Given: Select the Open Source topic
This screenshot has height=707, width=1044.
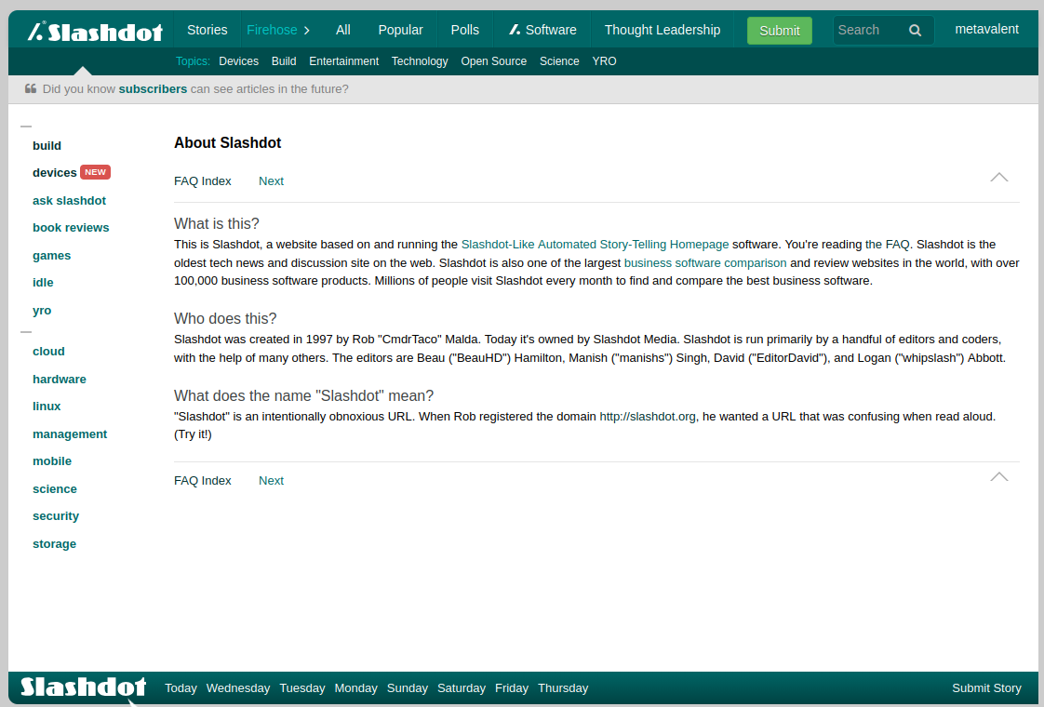Looking at the screenshot, I should click(493, 61).
